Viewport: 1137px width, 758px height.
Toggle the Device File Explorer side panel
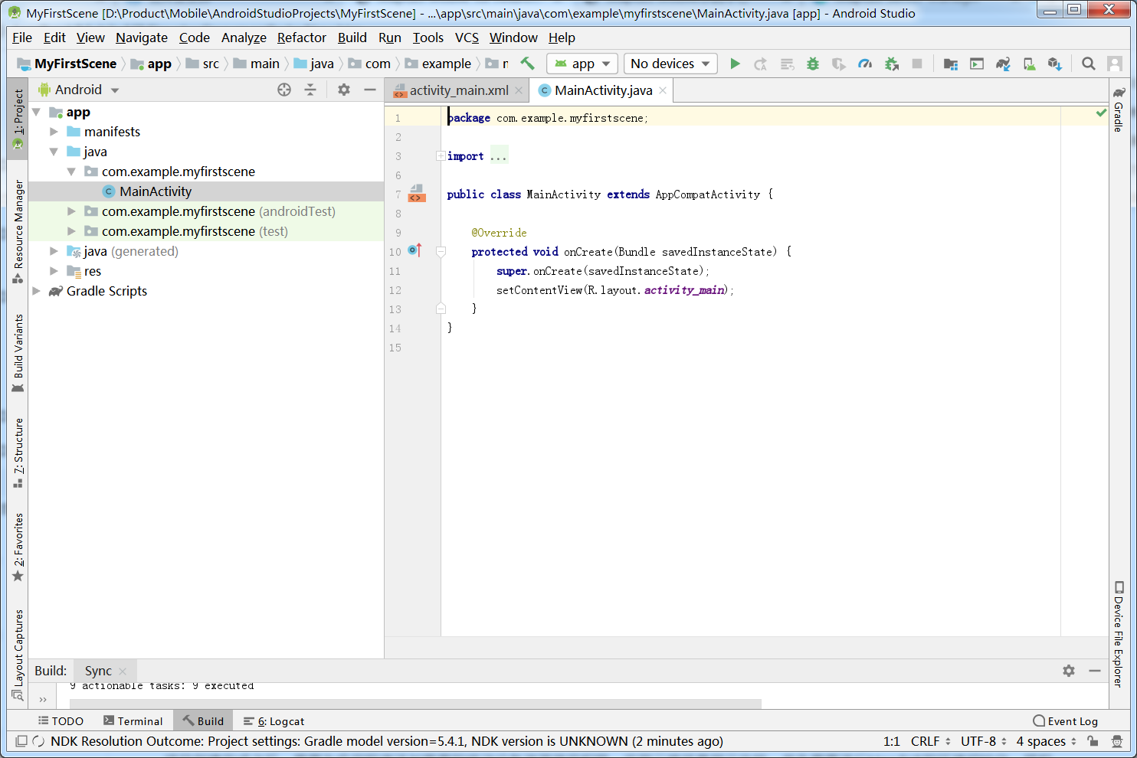1119,633
